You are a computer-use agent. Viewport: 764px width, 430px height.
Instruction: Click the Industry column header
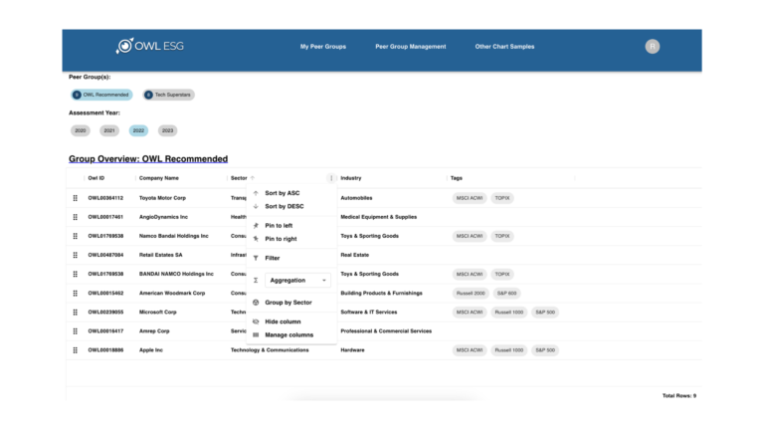351,178
